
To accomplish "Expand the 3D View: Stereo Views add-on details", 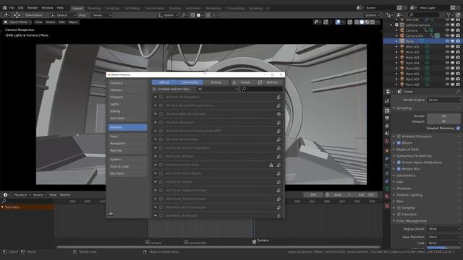I will (x=156, y=139).
